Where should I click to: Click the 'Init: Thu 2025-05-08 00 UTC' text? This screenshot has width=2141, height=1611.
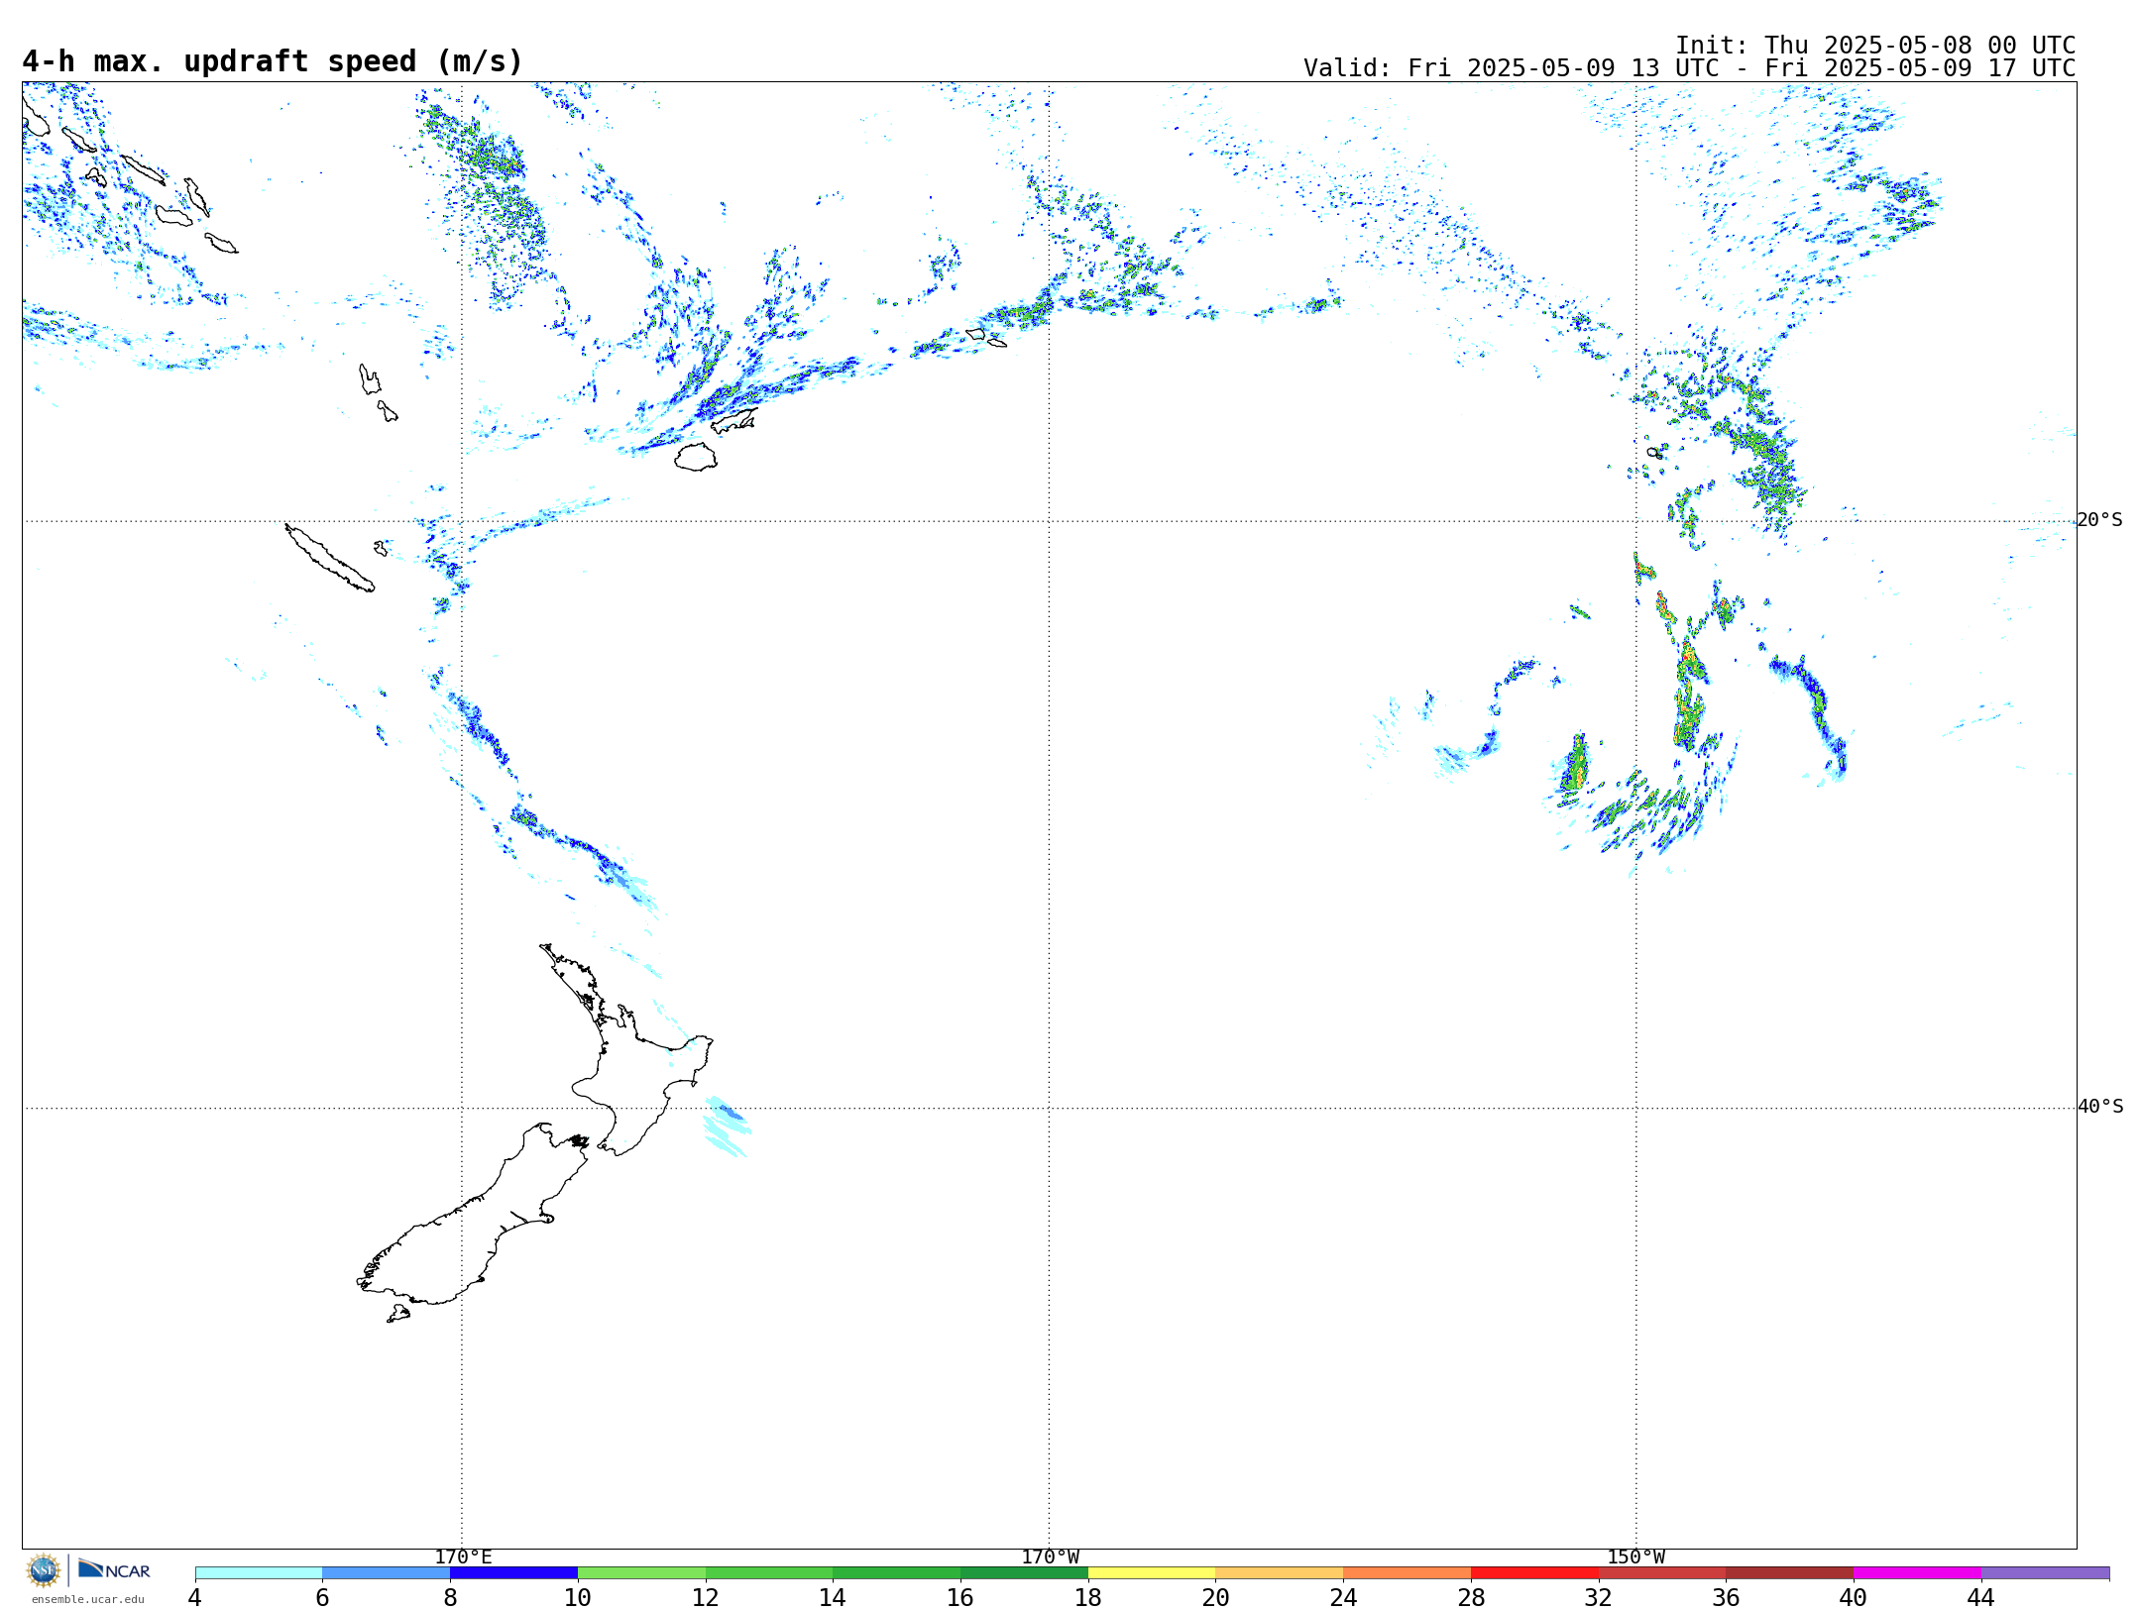(1875, 46)
